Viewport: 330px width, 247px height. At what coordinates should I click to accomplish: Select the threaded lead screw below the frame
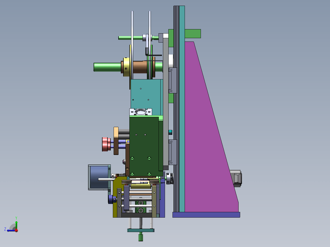(x=141, y=223)
